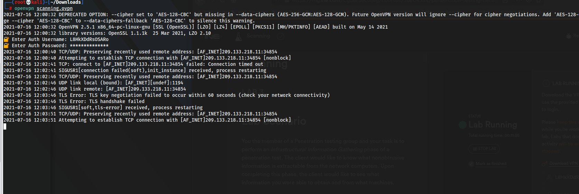Image resolution: width=579 pixels, height=194 pixels.
Task: Click the lock icon beside Enter Auth Password
Action: [6, 45]
